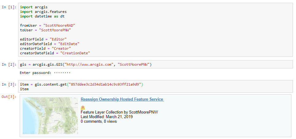The image size is (296, 139).
Task: Place cursor on the editorField assignment line
Action: 43,39
